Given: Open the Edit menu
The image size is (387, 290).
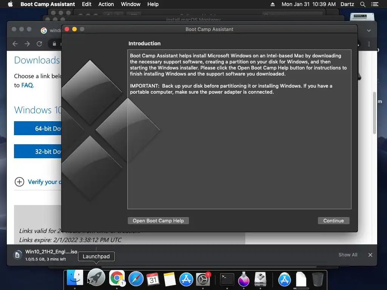Looking at the screenshot, I should click(x=87, y=4).
